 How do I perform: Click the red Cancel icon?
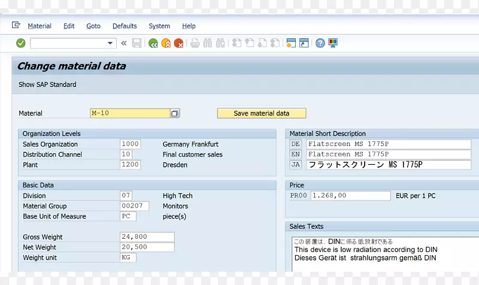click(x=178, y=43)
